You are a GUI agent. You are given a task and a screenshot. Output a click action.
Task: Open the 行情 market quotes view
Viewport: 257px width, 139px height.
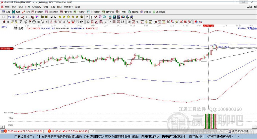coord(6,12)
